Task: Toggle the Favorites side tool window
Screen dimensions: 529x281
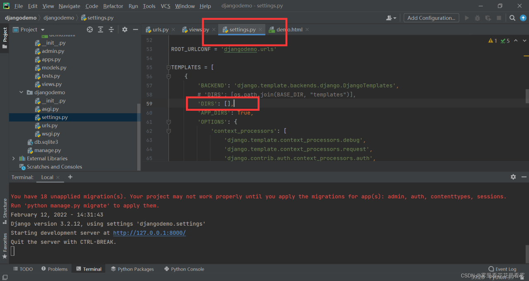Action: [x=5, y=246]
